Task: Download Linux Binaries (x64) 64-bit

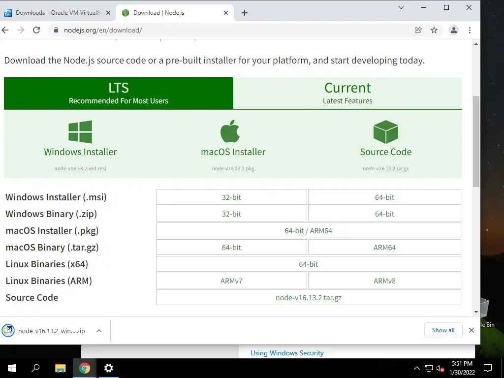Action: click(x=309, y=264)
